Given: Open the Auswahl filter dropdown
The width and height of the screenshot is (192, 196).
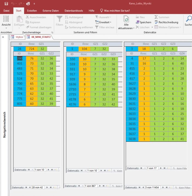Looking at the screenshot, I should [103, 17].
